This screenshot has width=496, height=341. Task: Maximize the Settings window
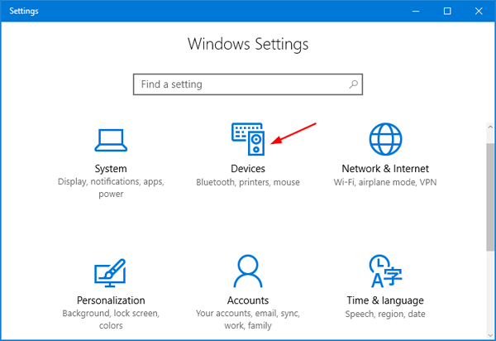coord(447,11)
